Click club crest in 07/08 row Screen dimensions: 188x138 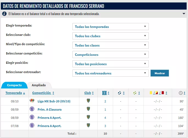tap(88, 125)
